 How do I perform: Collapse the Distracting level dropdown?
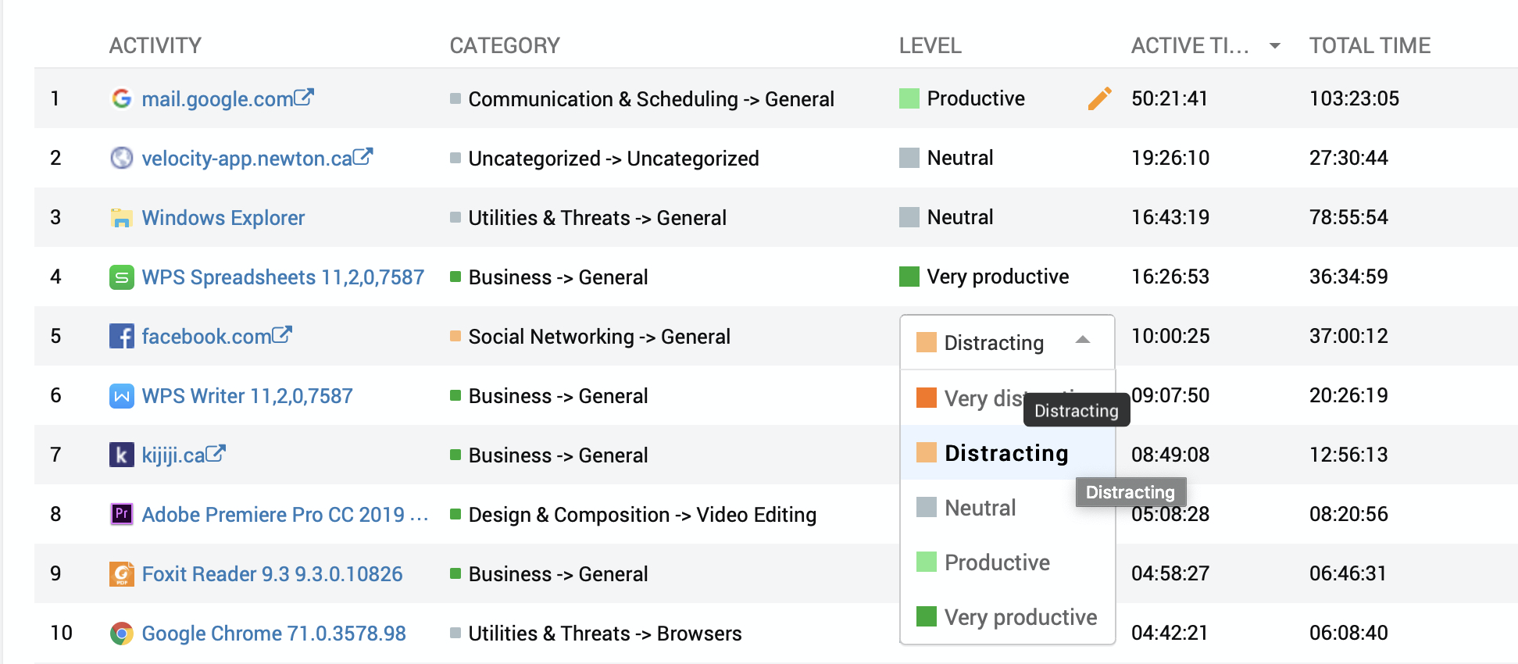pyautogui.click(x=1082, y=340)
